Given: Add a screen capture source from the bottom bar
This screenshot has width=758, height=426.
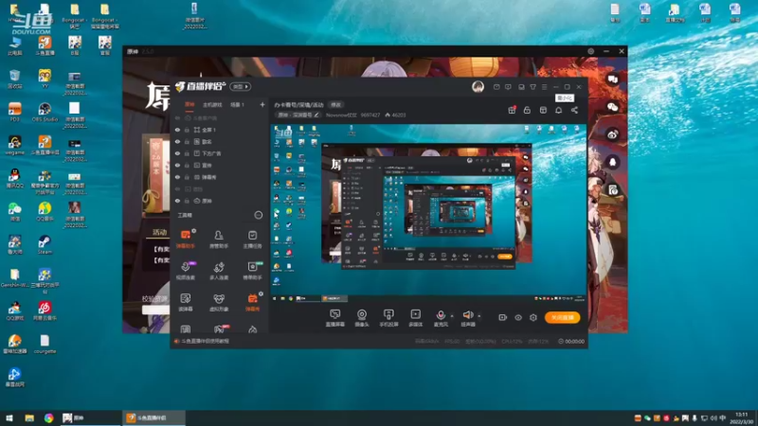Looking at the screenshot, I should click(x=335, y=318).
